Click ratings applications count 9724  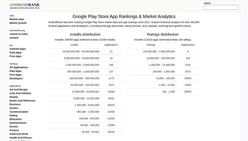point(188,72)
